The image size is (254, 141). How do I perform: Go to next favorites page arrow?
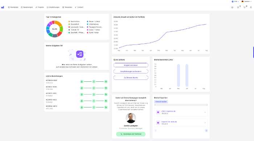206,131
